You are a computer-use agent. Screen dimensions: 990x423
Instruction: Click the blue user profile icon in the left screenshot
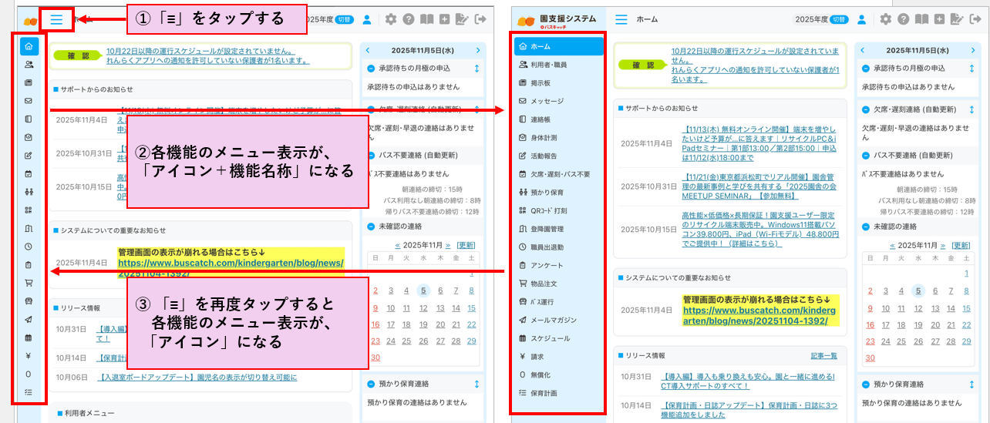[x=366, y=19]
